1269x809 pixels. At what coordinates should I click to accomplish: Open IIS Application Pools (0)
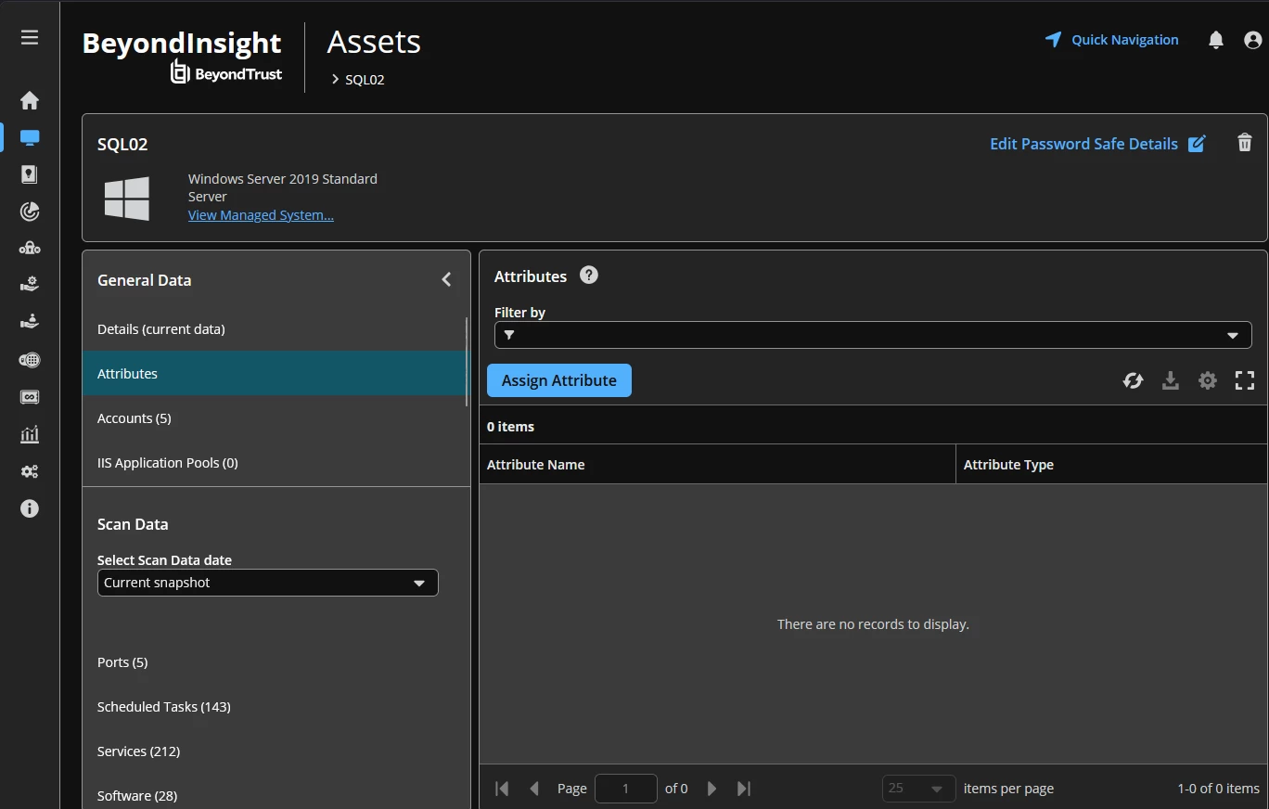[x=275, y=463]
